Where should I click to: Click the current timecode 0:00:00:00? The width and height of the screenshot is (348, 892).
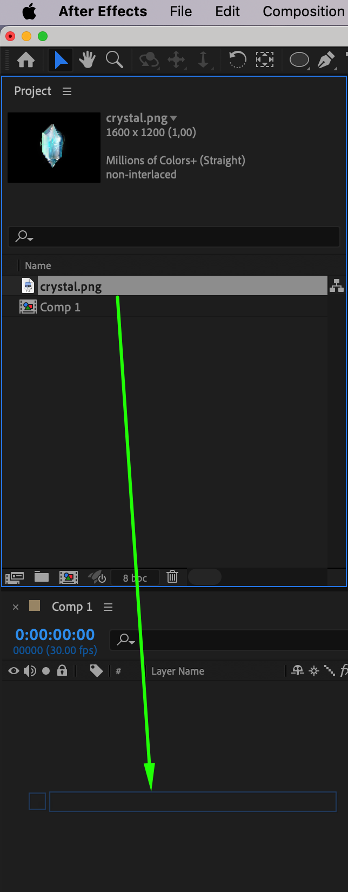pos(55,635)
